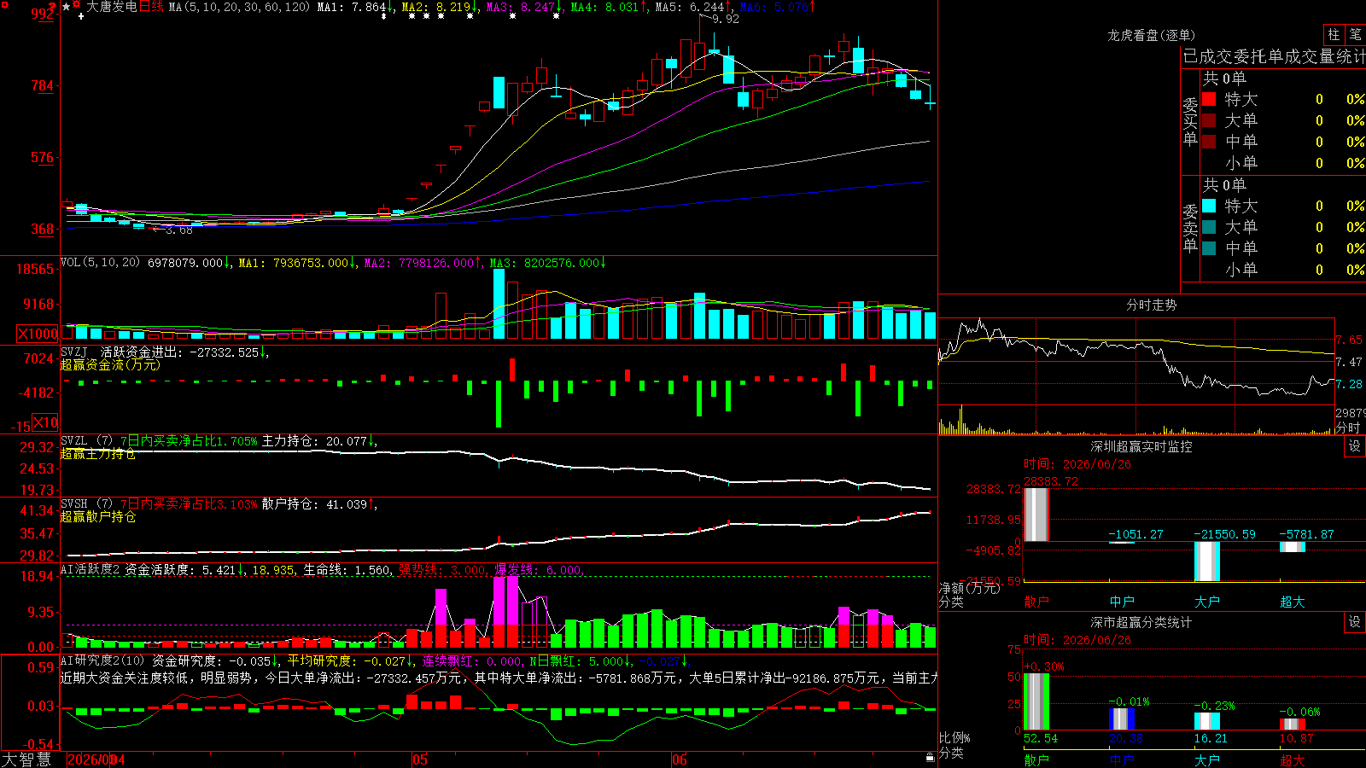Click the 2026/04 date marker on the time axis

pos(96,759)
